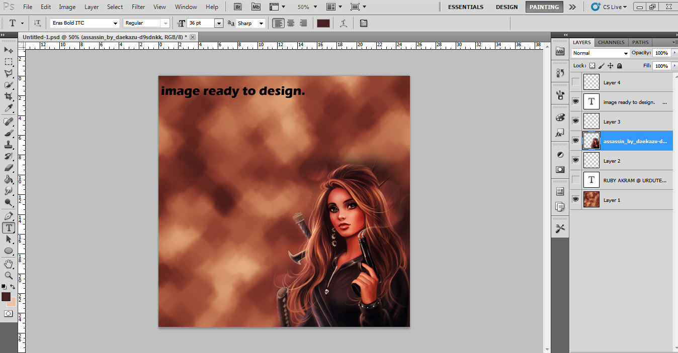
Task: Select the Brush tool
Action: click(x=9, y=133)
